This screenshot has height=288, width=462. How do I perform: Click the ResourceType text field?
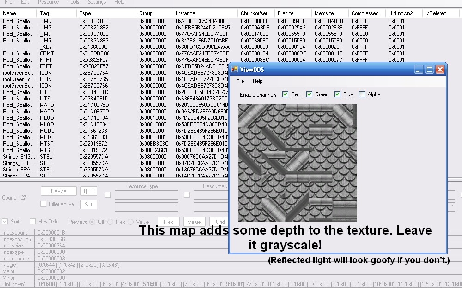(146, 195)
